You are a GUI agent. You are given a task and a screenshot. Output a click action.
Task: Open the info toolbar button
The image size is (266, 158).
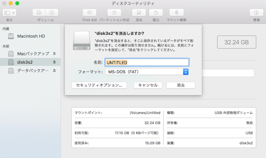click(x=256, y=12)
